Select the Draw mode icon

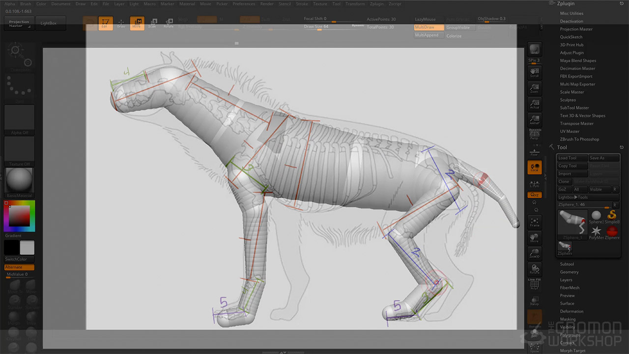tap(121, 23)
